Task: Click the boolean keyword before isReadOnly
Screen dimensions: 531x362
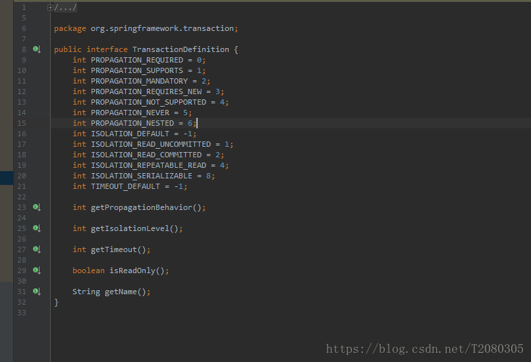Action: coord(88,271)
